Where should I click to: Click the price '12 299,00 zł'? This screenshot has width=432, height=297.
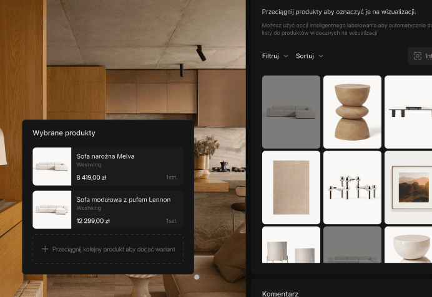click(x=93, y=221)
